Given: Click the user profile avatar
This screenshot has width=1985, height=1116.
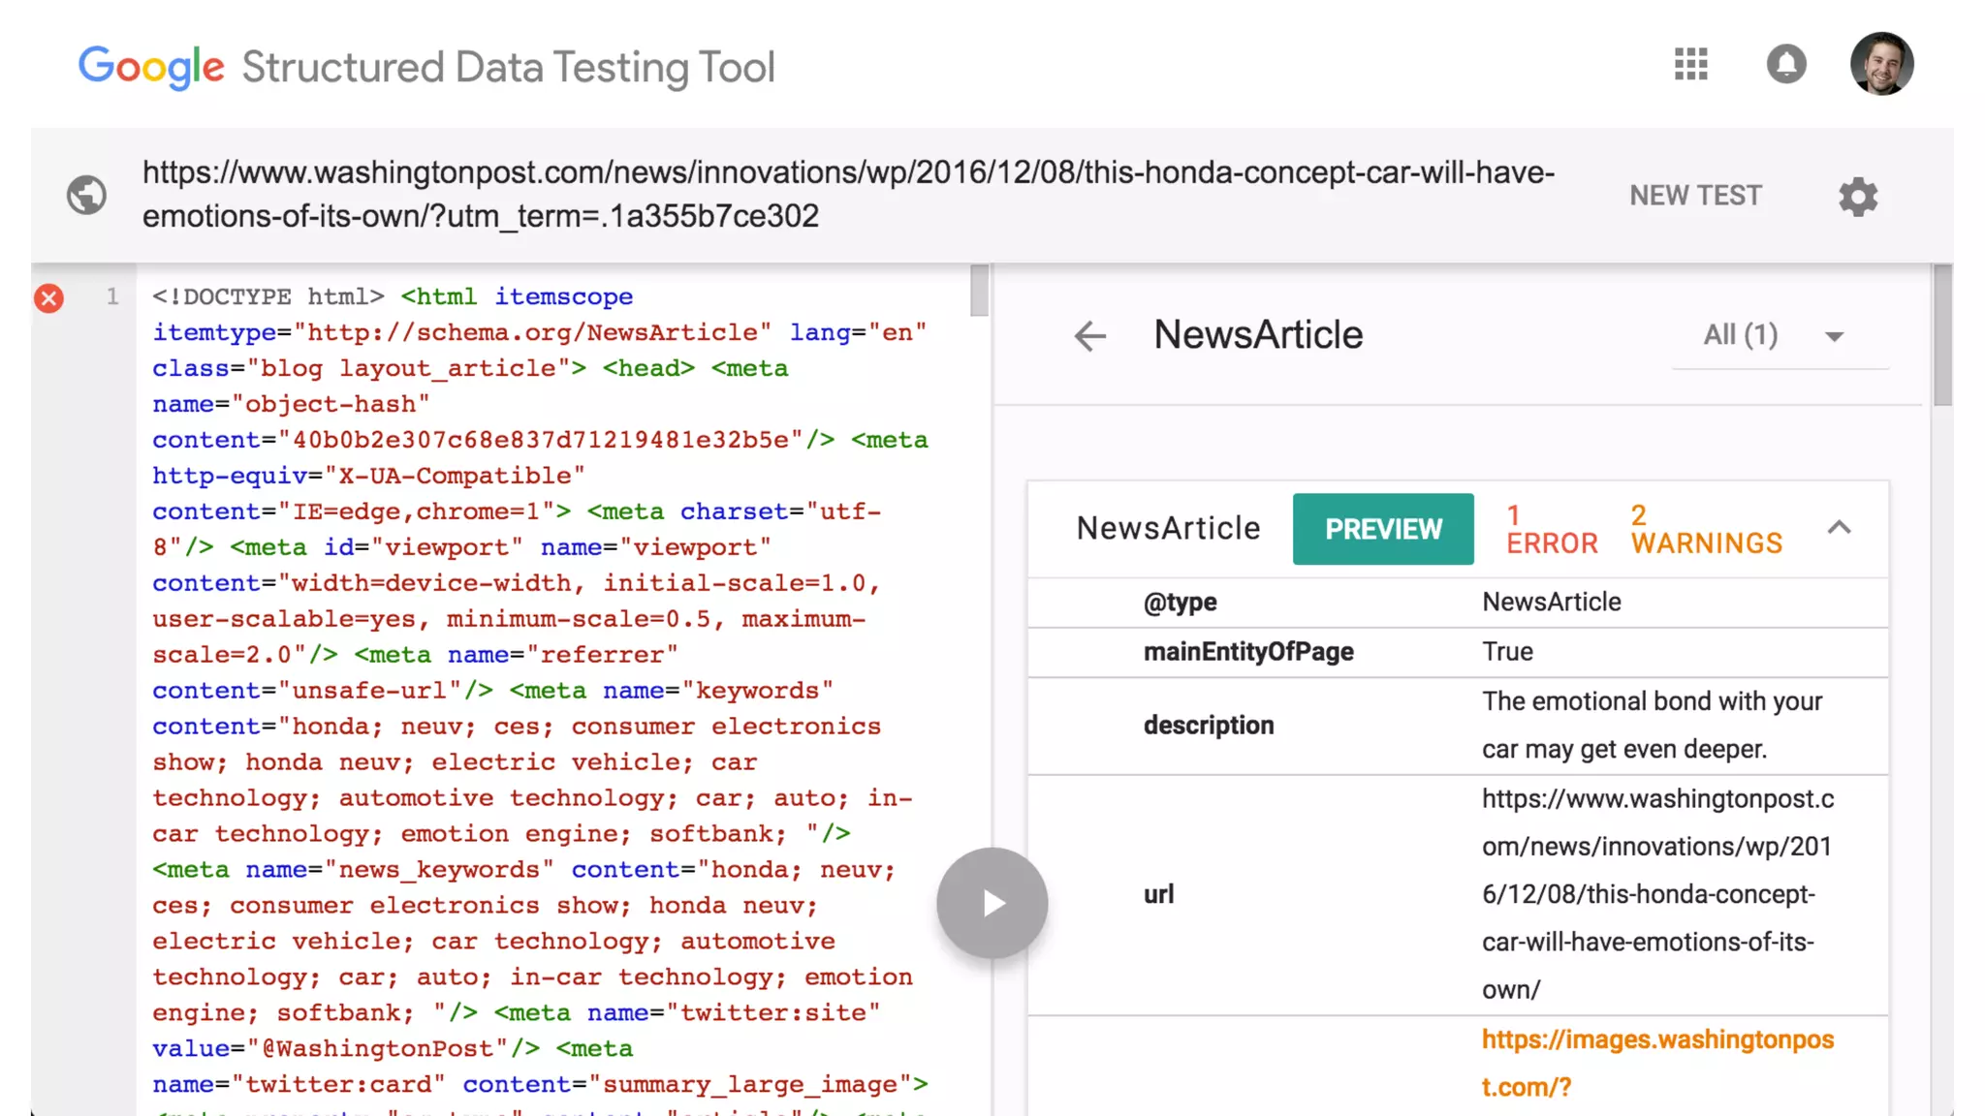Looking at the screenshot, I should [x=1881, y=65].
